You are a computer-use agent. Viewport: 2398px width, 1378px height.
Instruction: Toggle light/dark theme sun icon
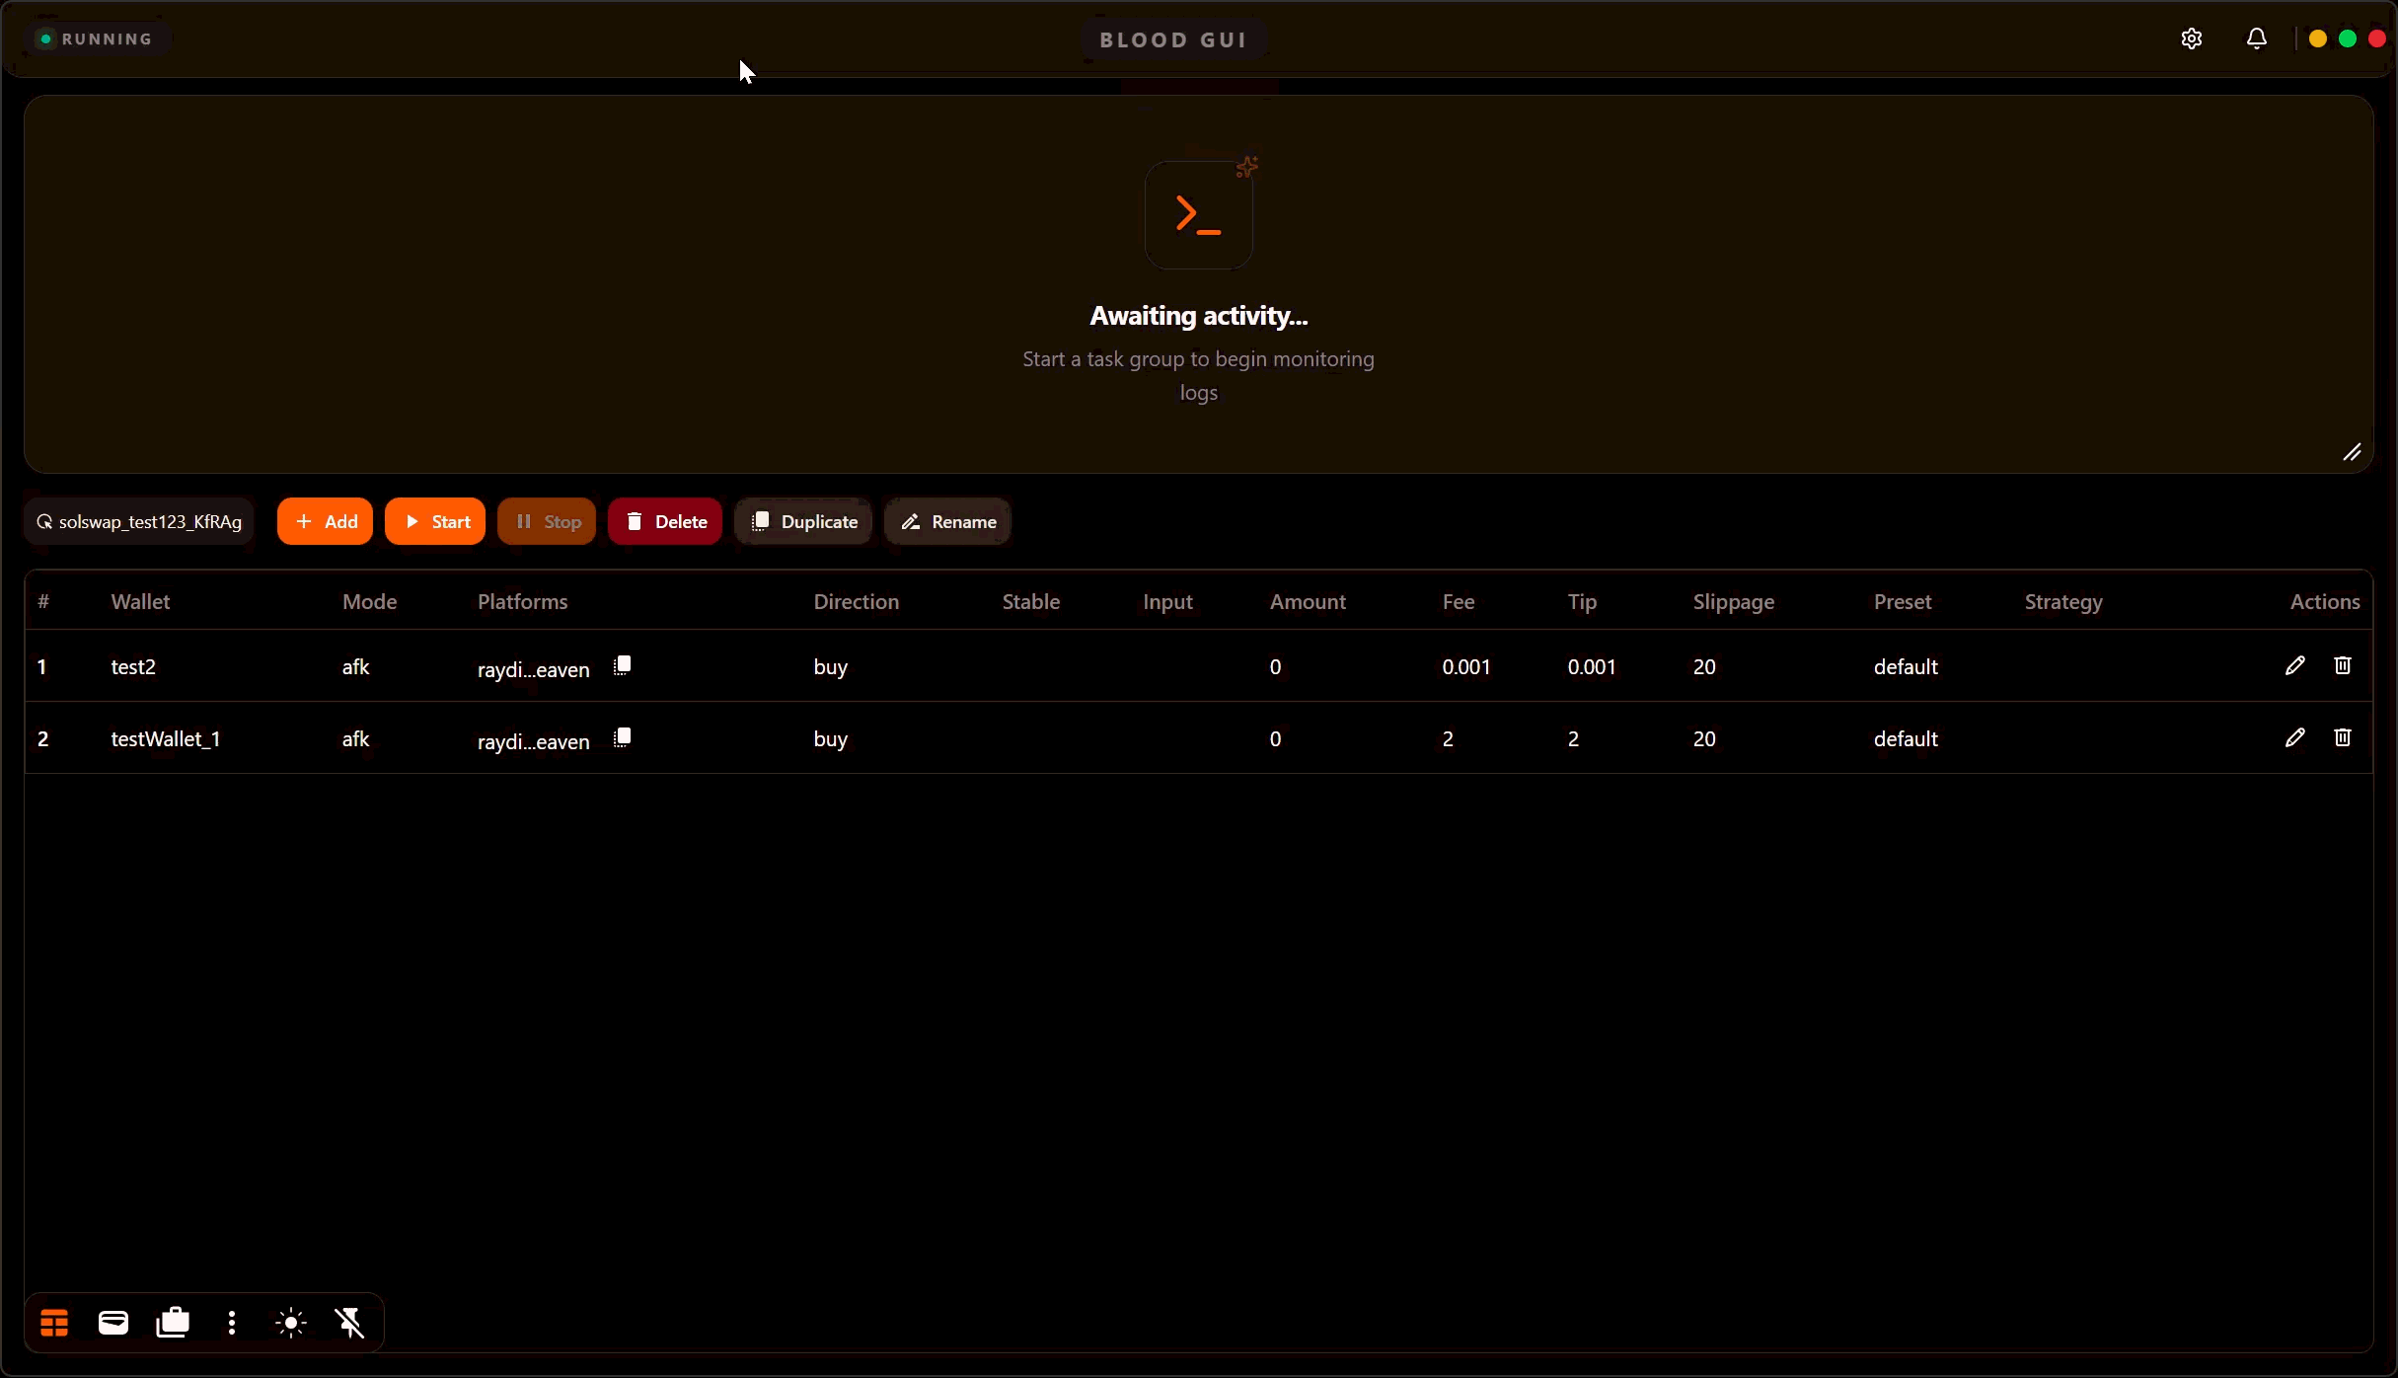(x=291, y=1323)
